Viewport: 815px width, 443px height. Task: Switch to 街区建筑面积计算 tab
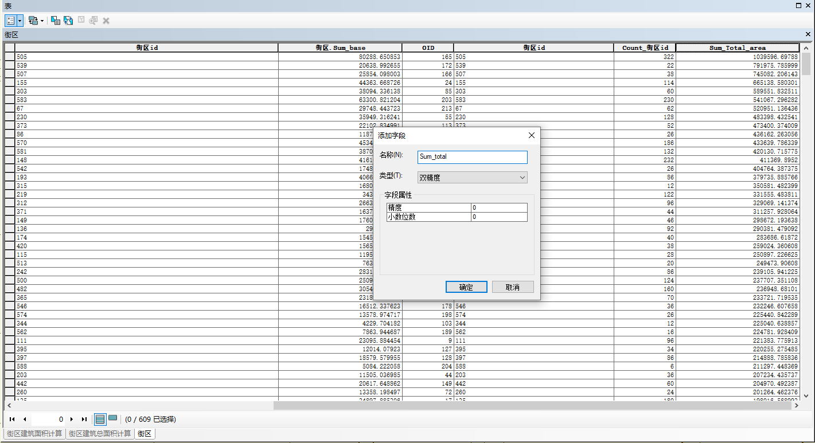point(34,434)
